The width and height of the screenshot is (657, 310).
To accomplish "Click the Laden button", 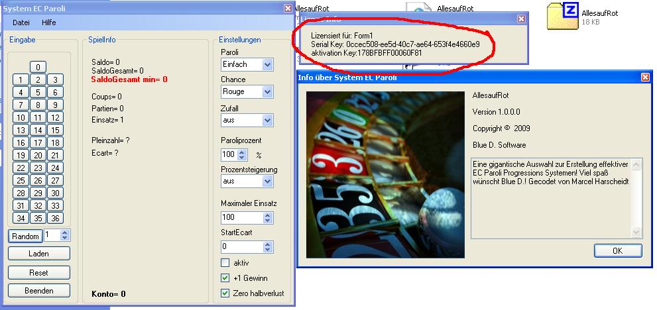I will (38, 254).
